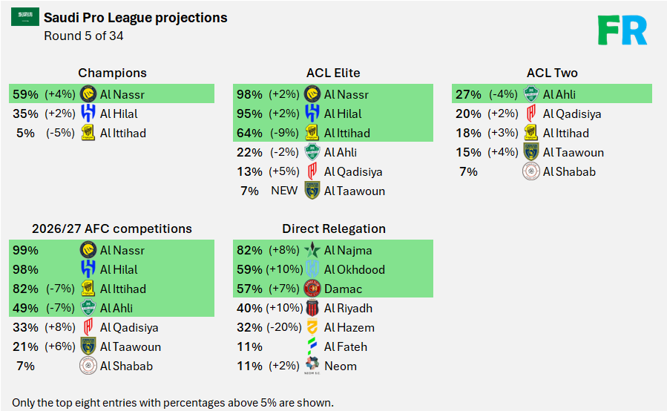This screenshot has height=411, width=667.
Task: Click the 59% Champions percentage for Al Nassr
Action: 25,94
